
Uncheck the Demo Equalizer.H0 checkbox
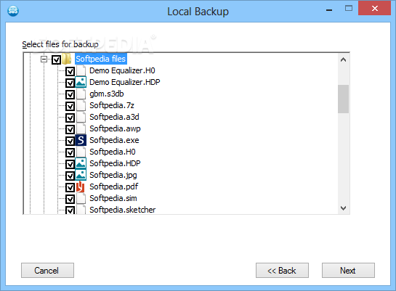click(x=70, y=71)
